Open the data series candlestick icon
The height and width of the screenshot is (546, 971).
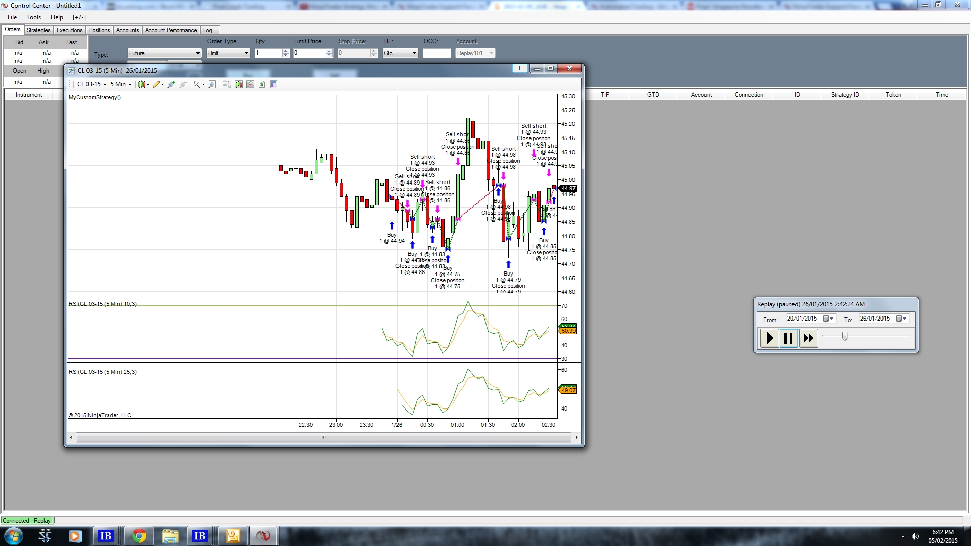[239, 84]
